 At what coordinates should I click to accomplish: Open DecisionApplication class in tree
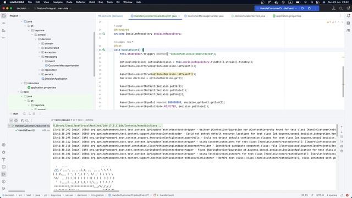(x=54, y=79)
